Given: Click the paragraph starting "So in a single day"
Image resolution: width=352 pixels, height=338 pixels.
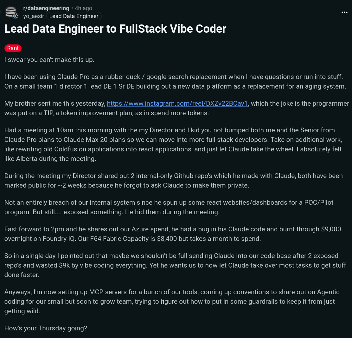Looking at the screenshot, I should click(175, 265).
